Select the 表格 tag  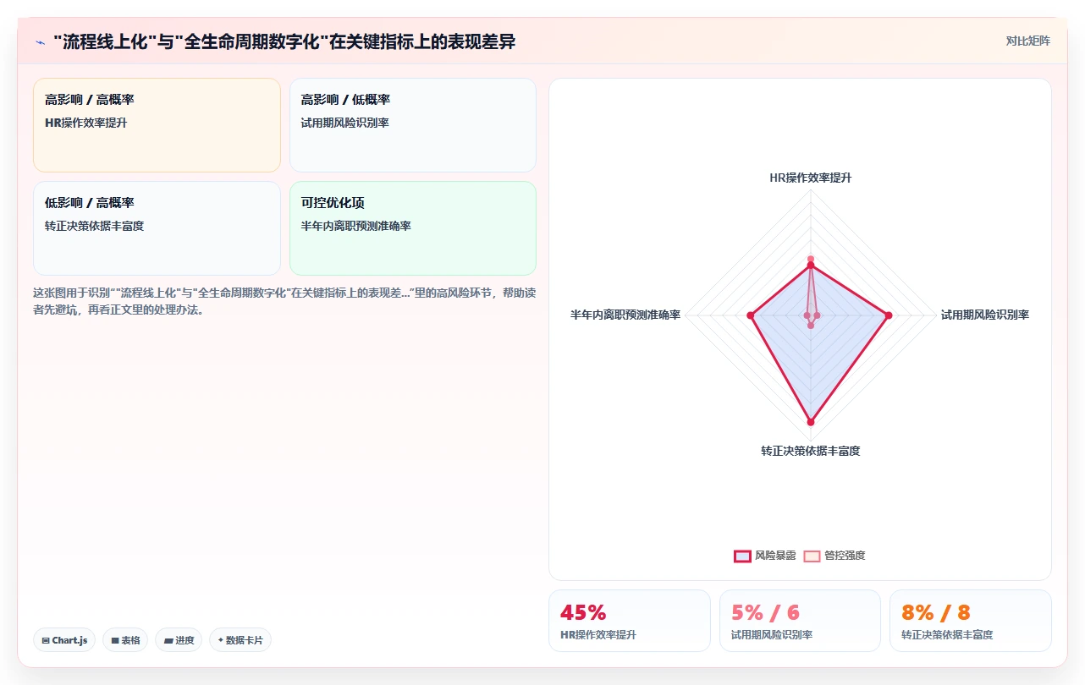(x=126, y=640)
